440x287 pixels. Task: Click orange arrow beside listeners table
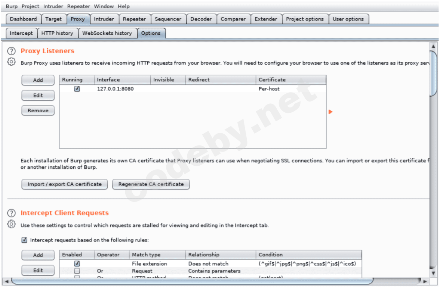330,112
